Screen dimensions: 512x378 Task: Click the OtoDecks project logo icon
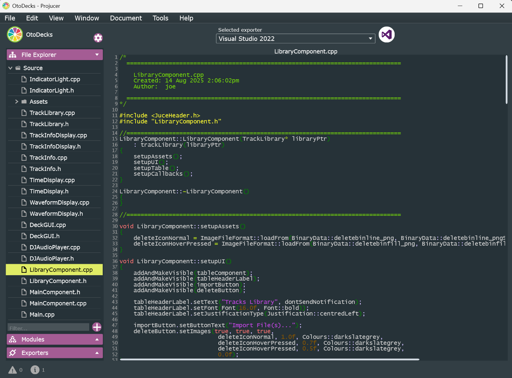(x=15, y=34)
